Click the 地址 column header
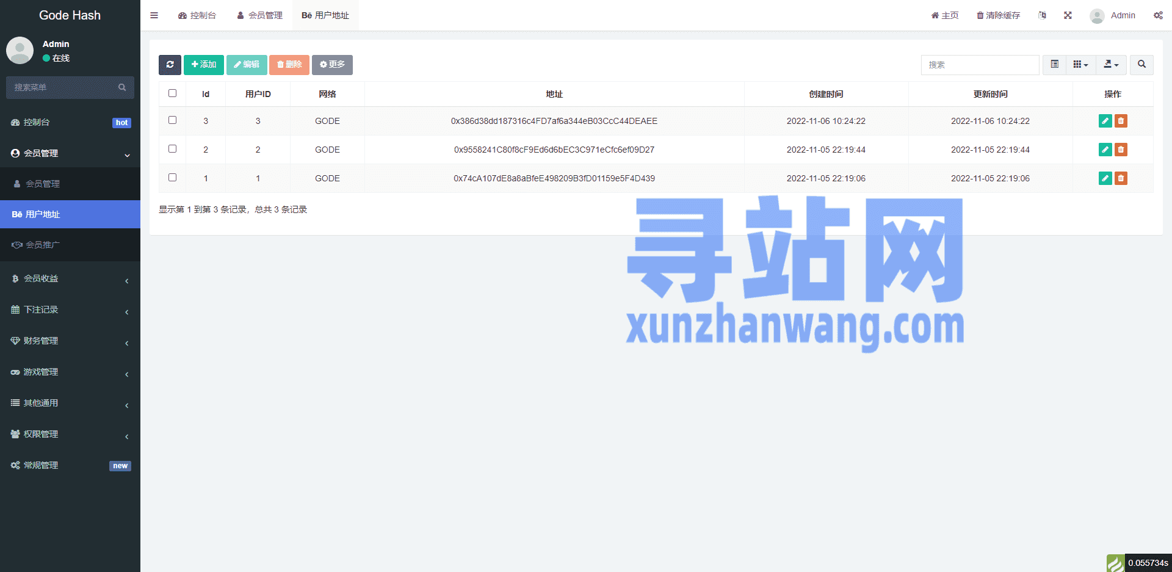This screenshot has height=572, width=1172. coord(554,94)
